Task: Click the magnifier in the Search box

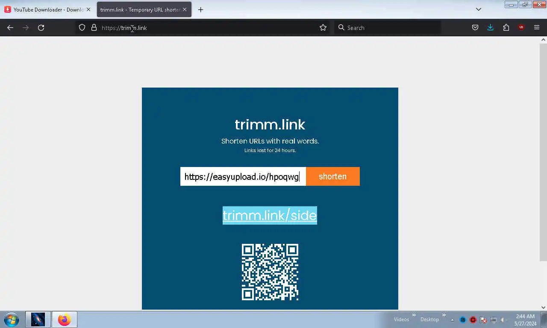Action: click(x=341, y=27)
